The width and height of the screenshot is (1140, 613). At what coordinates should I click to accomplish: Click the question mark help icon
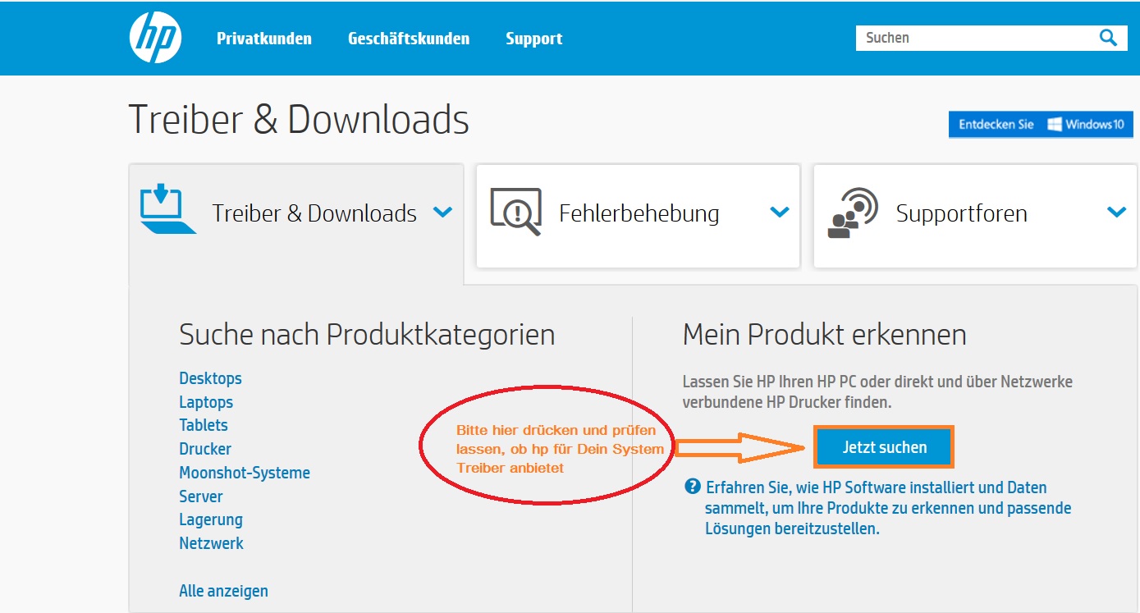coord(692,487)
